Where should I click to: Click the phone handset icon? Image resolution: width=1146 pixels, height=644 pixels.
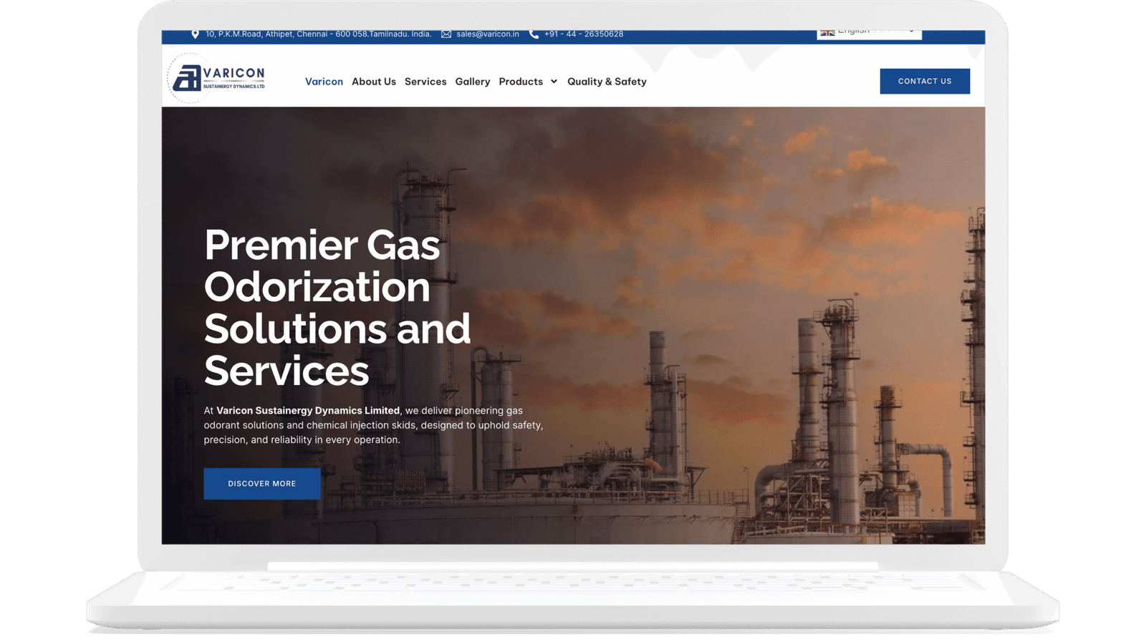pyautogui.click(x=534, y=34)
